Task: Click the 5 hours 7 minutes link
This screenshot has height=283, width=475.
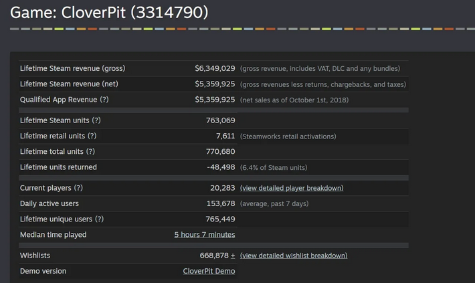Action: pos(204,235)
